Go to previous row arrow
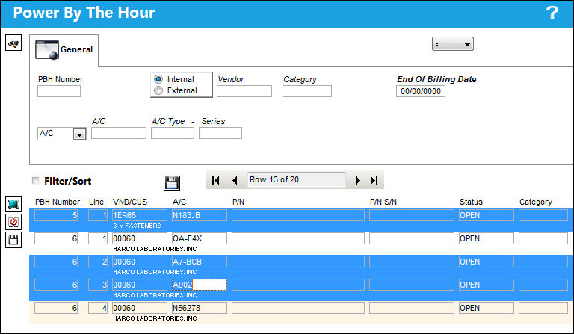Image resolution: width=574 pixels, height=334 pixels. pos(235,180)
